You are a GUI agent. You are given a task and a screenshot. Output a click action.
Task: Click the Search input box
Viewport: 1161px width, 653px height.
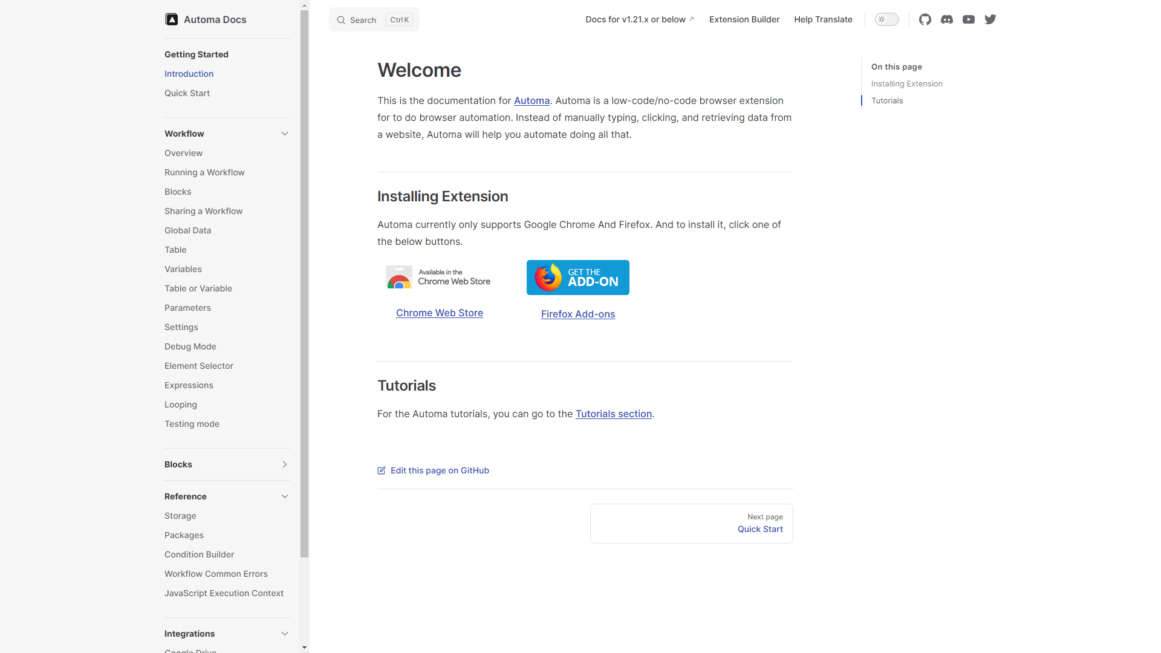coord(374,19)
